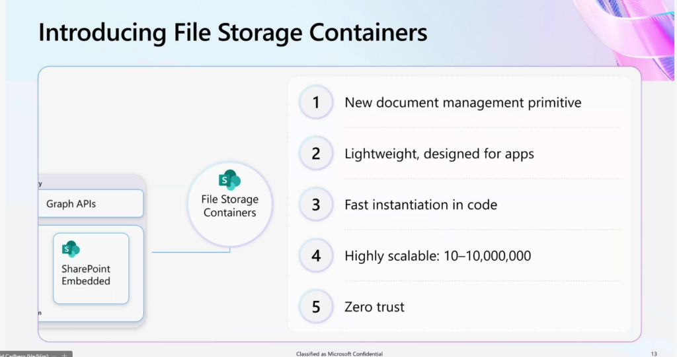The image size is (677, 357).
Task: Select the number 4 circle badge
Action: (316, 255)
